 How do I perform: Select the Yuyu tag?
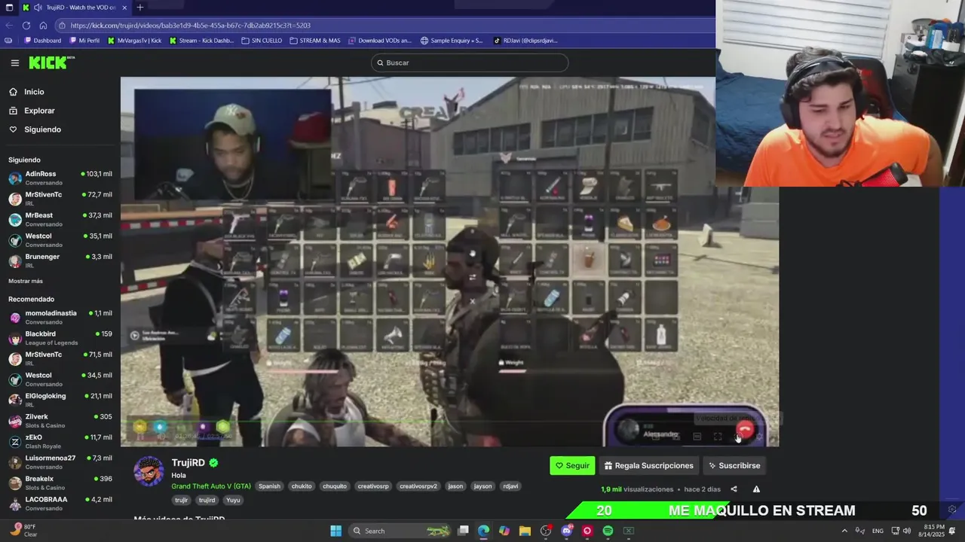233,500
